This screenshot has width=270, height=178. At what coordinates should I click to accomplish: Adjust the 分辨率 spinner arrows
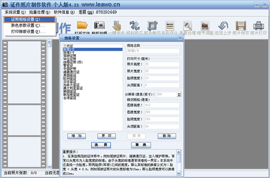[x=179, y=94]
